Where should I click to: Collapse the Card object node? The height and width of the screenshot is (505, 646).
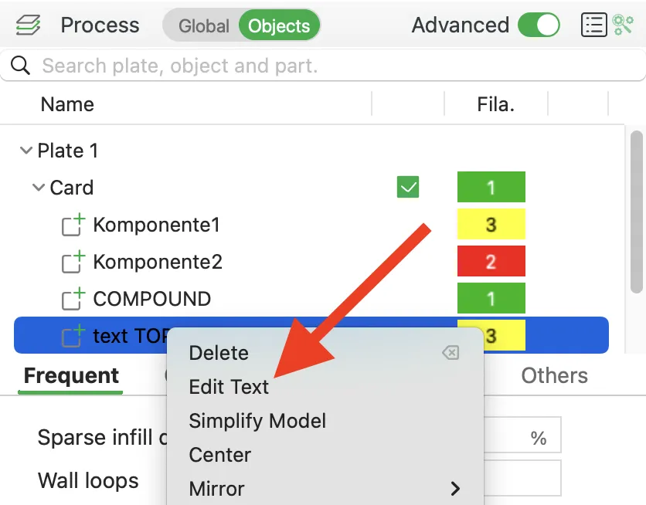tap(39, 188)
